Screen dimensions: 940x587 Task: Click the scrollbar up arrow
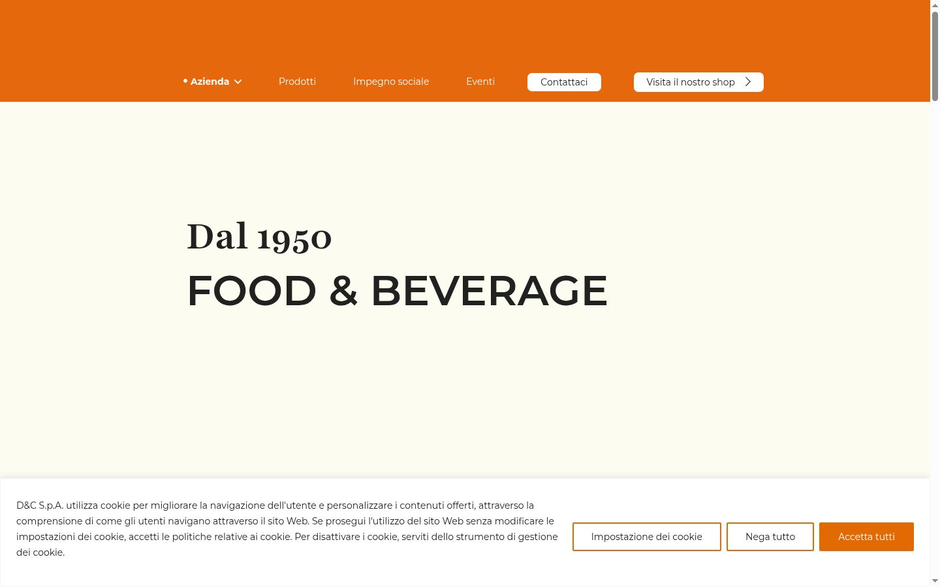click(935, 5)
